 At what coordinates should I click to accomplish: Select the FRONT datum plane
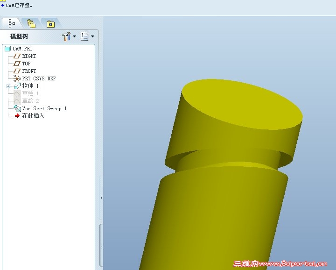click(29, 71)
